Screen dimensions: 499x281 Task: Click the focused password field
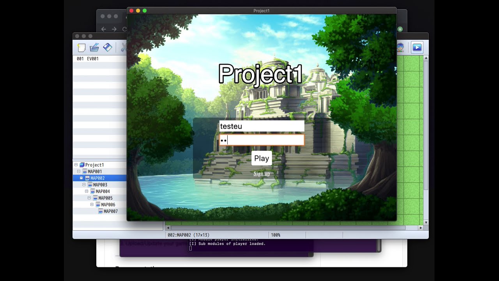(x=262, y=140)
